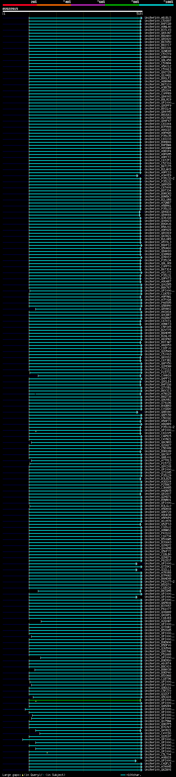Click the cyan ~100% identity color bar
The width and height of the screenshot is (176, 777).
156,5
